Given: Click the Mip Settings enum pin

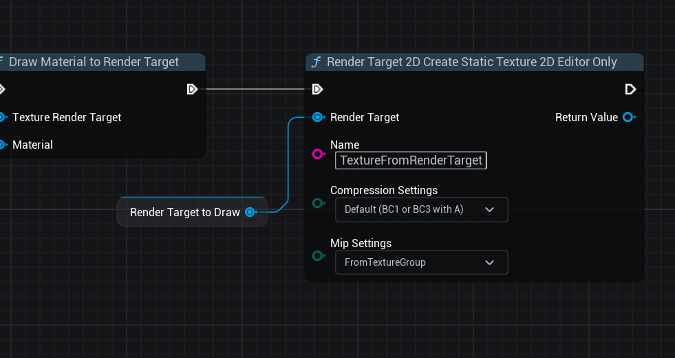Looking at the screenshot, I should pos(318,256).
